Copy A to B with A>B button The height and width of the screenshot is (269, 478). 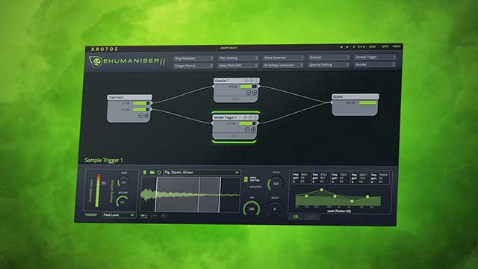[x=361, y=46]
